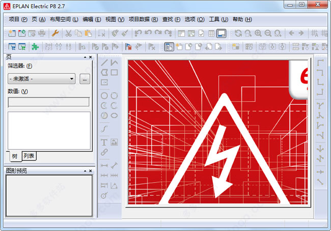Open the 未激活 filter dropdown

pyautogui.click(x=41, y=79)
